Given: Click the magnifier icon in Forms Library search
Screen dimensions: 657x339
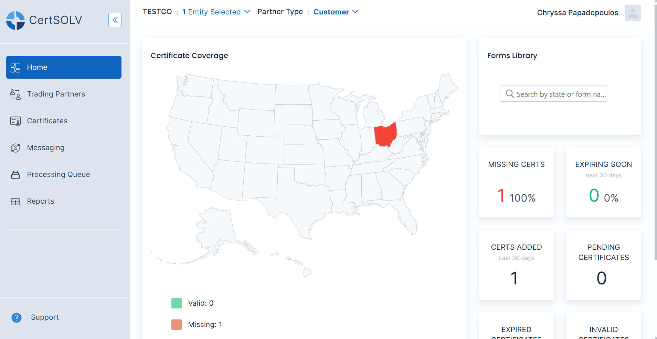Looking at the screenshot, I should pos(509,94).
